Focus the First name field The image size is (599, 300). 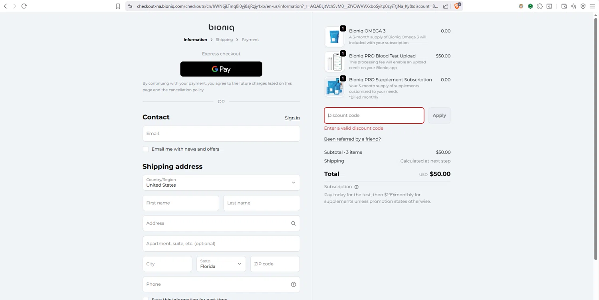pos(181,203)
